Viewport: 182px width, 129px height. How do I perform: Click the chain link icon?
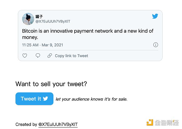point(50,56)
